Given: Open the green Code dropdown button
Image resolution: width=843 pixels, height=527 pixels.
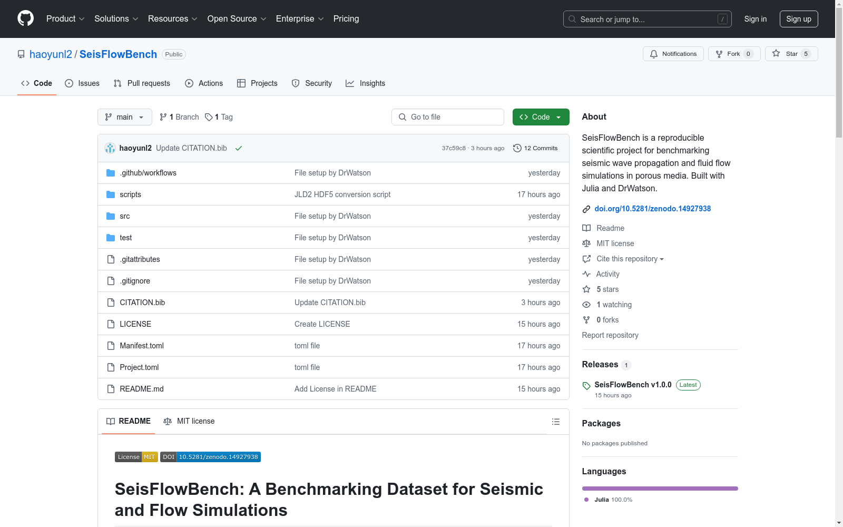Looking at the screenshot, I should (541, 117).
